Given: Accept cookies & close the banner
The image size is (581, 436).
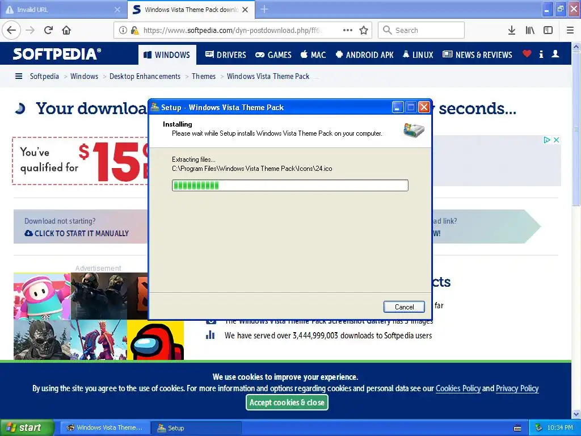Looking at the screenshot, I should (287, 403).
